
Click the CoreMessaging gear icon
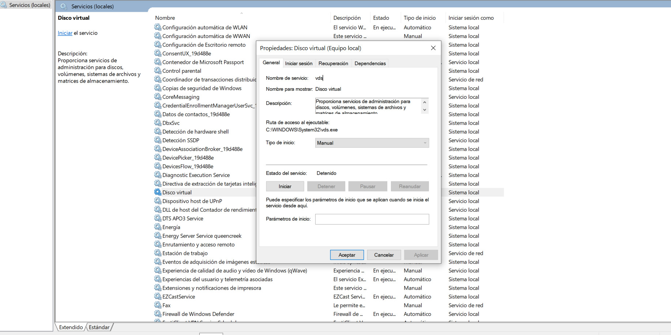click(158, 97)
